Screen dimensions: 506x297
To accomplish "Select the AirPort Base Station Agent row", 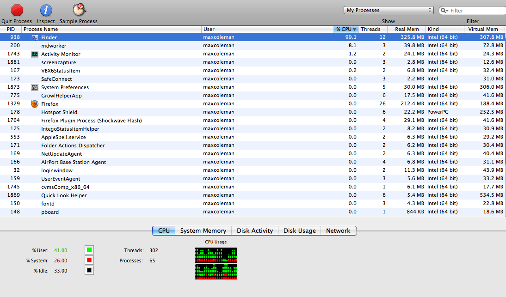I will click(x=253, y=162).
